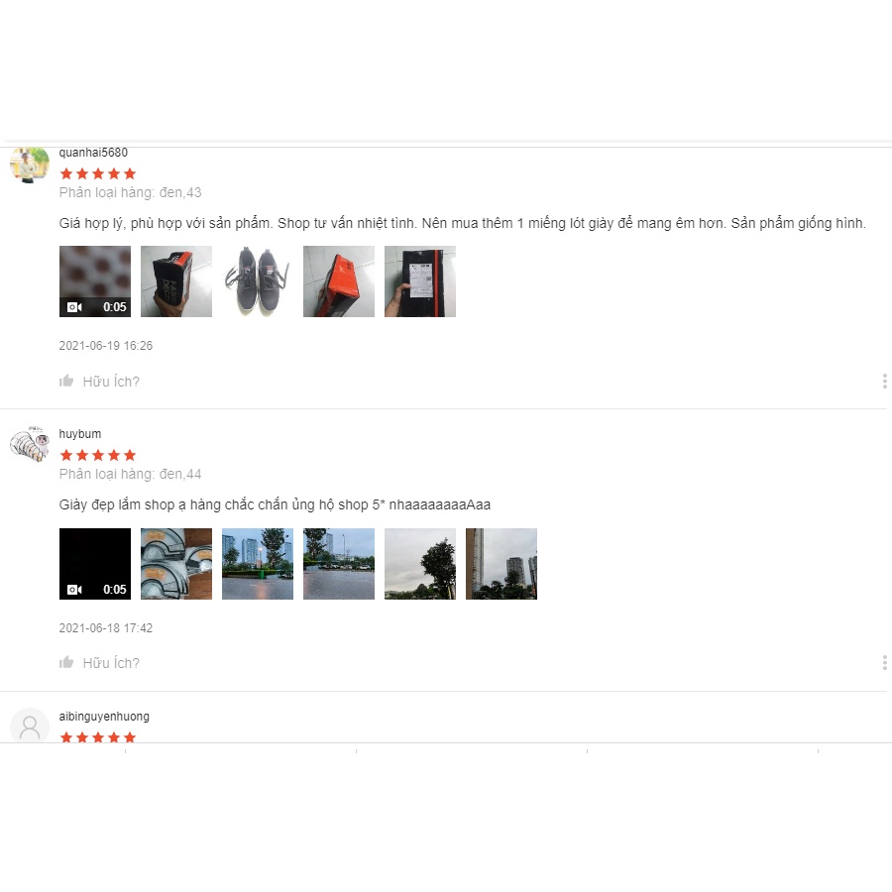This screenshot has width=892, height=892.
Task: Click username link aibinguyenhuong
Action: [x=104, y=717]
